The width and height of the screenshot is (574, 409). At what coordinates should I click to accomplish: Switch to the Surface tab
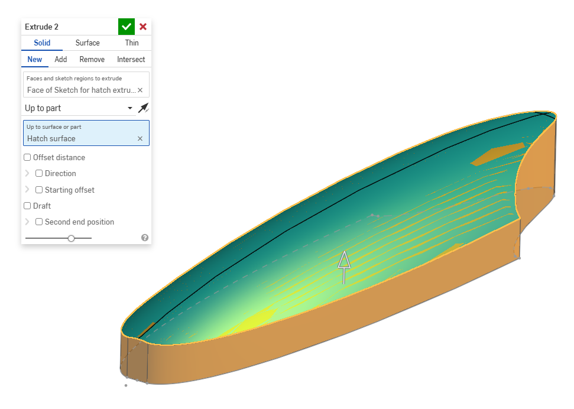[x=87, y=43]
